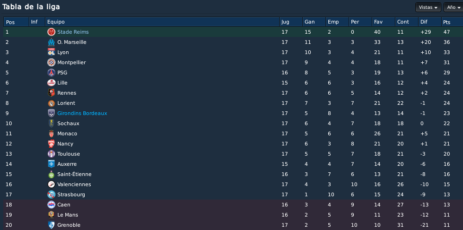
Task: Click the Stade Reims club crest
Action: 51,32
